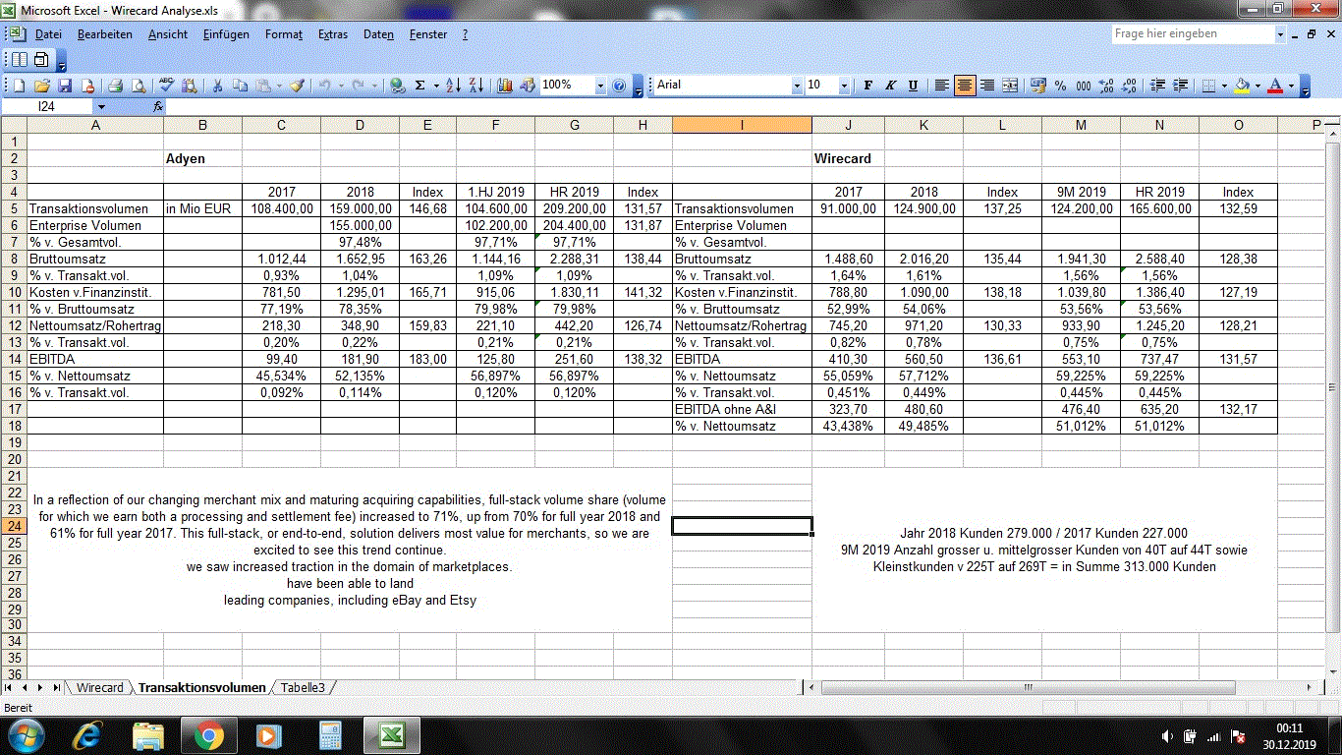The image size is (1342, 755).
Task: Click the Print icon
Action: 115,86
